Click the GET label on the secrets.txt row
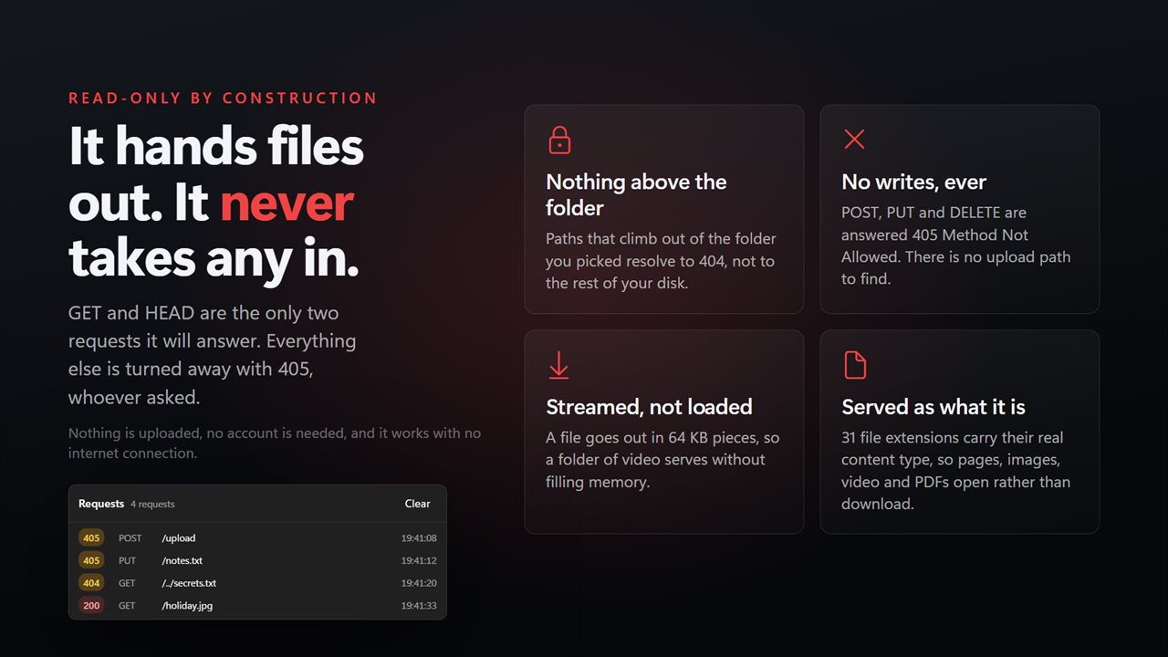This screenshot has height=657, width=1168. [x=127, y=583]
